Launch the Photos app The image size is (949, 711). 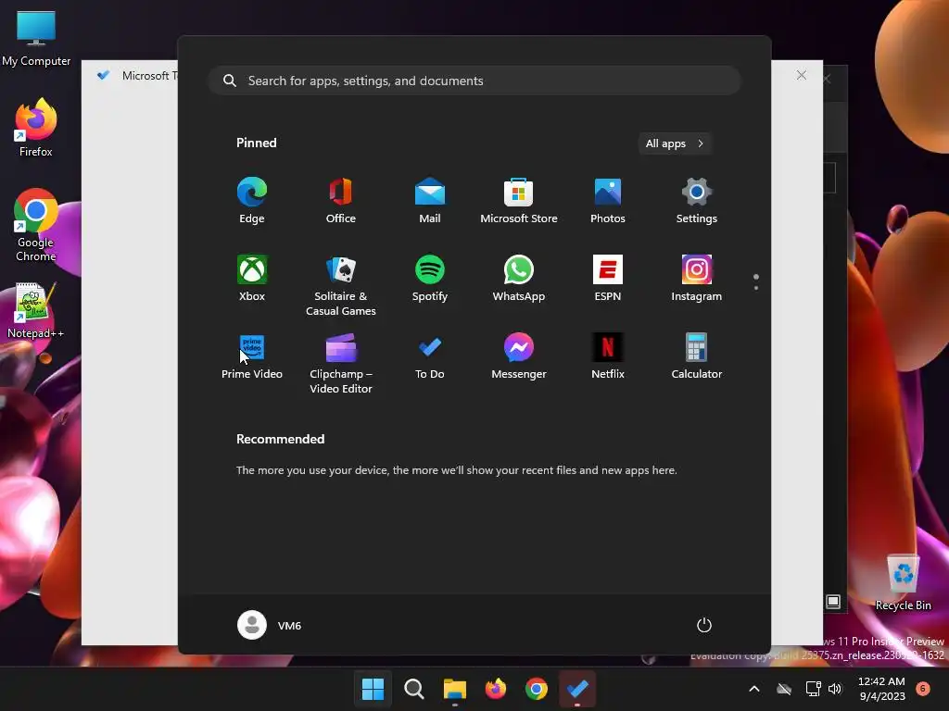point(608,201)
